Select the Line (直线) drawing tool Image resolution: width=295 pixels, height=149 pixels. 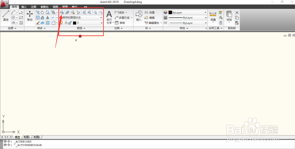pyautogui.click(x=6, y=16)
